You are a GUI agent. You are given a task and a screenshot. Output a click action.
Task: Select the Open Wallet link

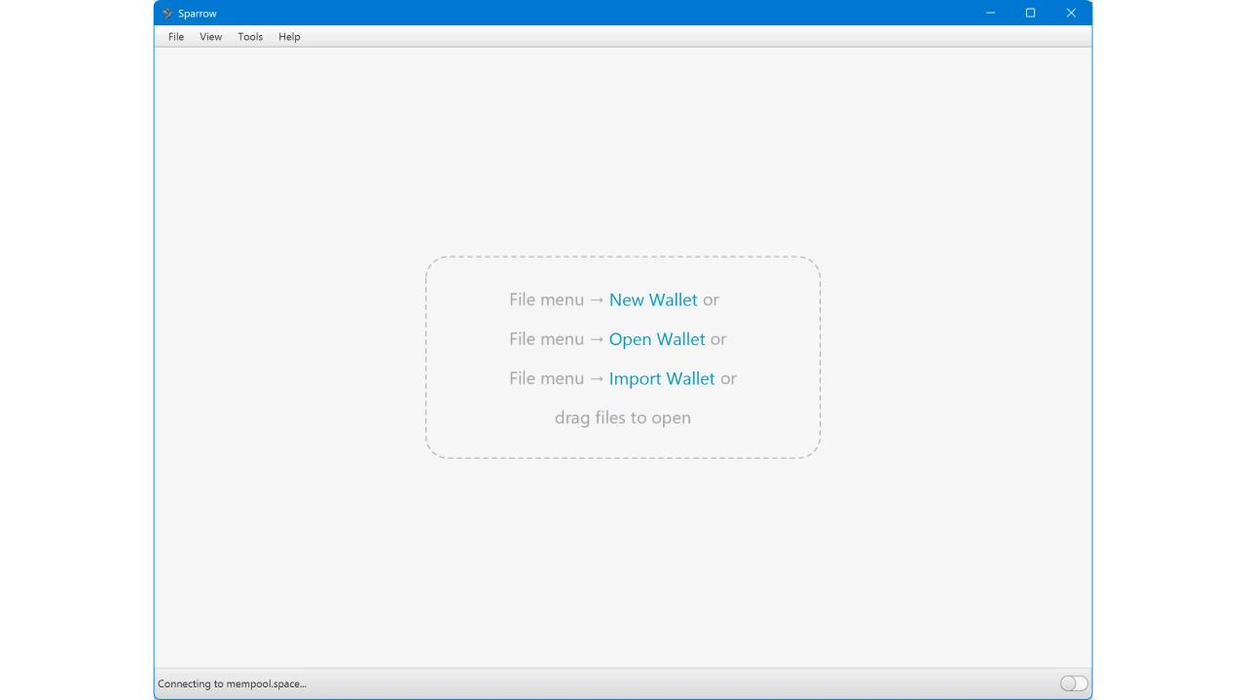pyautogui.click(x=657, y=339)
